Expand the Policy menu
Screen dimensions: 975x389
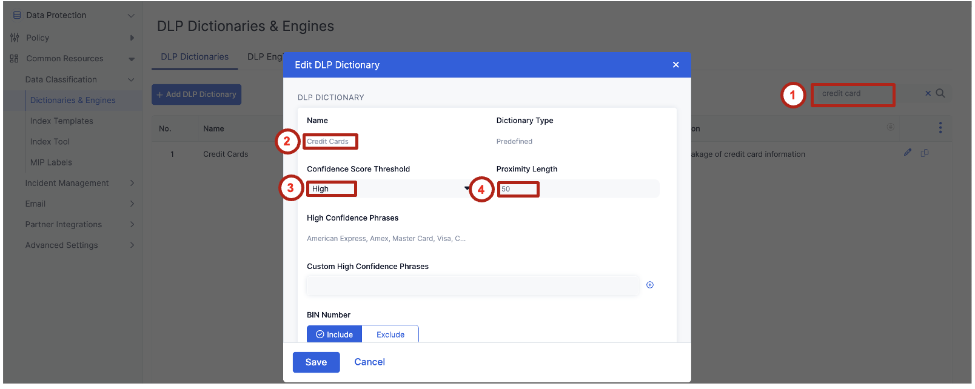132,38
